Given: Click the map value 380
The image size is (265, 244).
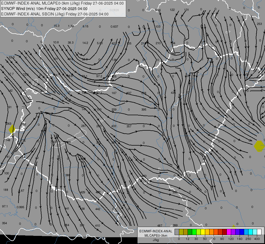Looking at the screenshot, I should tap(68, 175).
